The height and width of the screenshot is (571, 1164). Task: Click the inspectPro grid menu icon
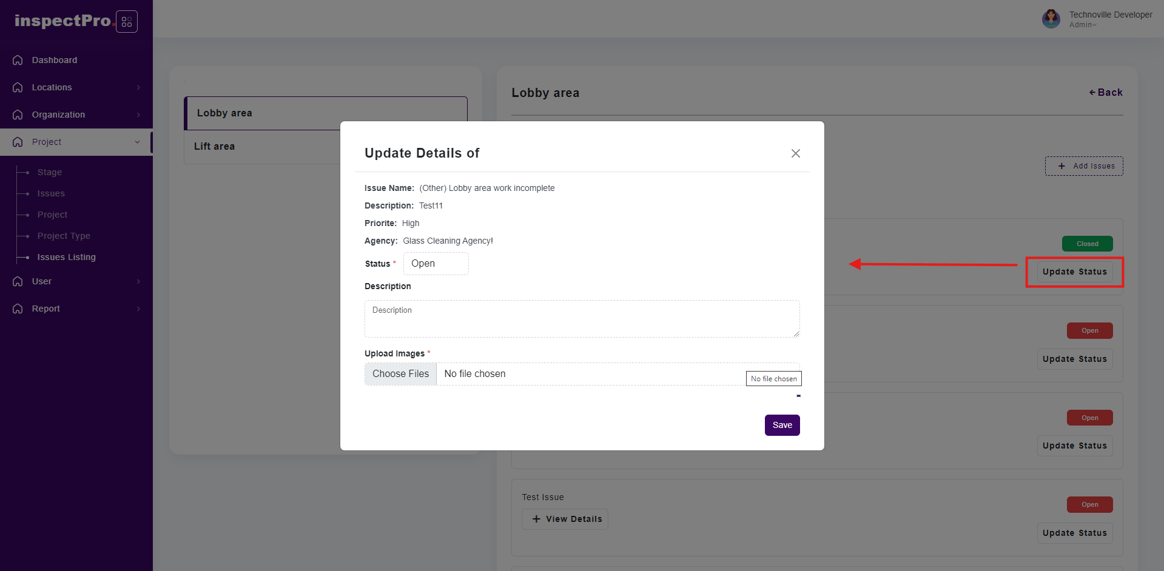(126, 22)
